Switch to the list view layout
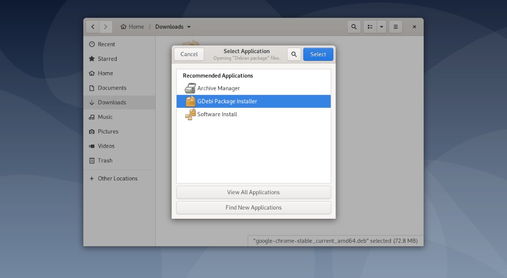This screenshot has width=507, height=278. coord(370,27)
